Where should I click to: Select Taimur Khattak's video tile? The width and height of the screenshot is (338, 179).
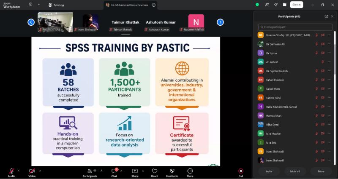[x=125, y=22]
